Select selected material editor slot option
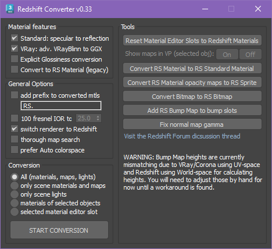This screenshot has width=272, height=249. [x=15, y=212]
